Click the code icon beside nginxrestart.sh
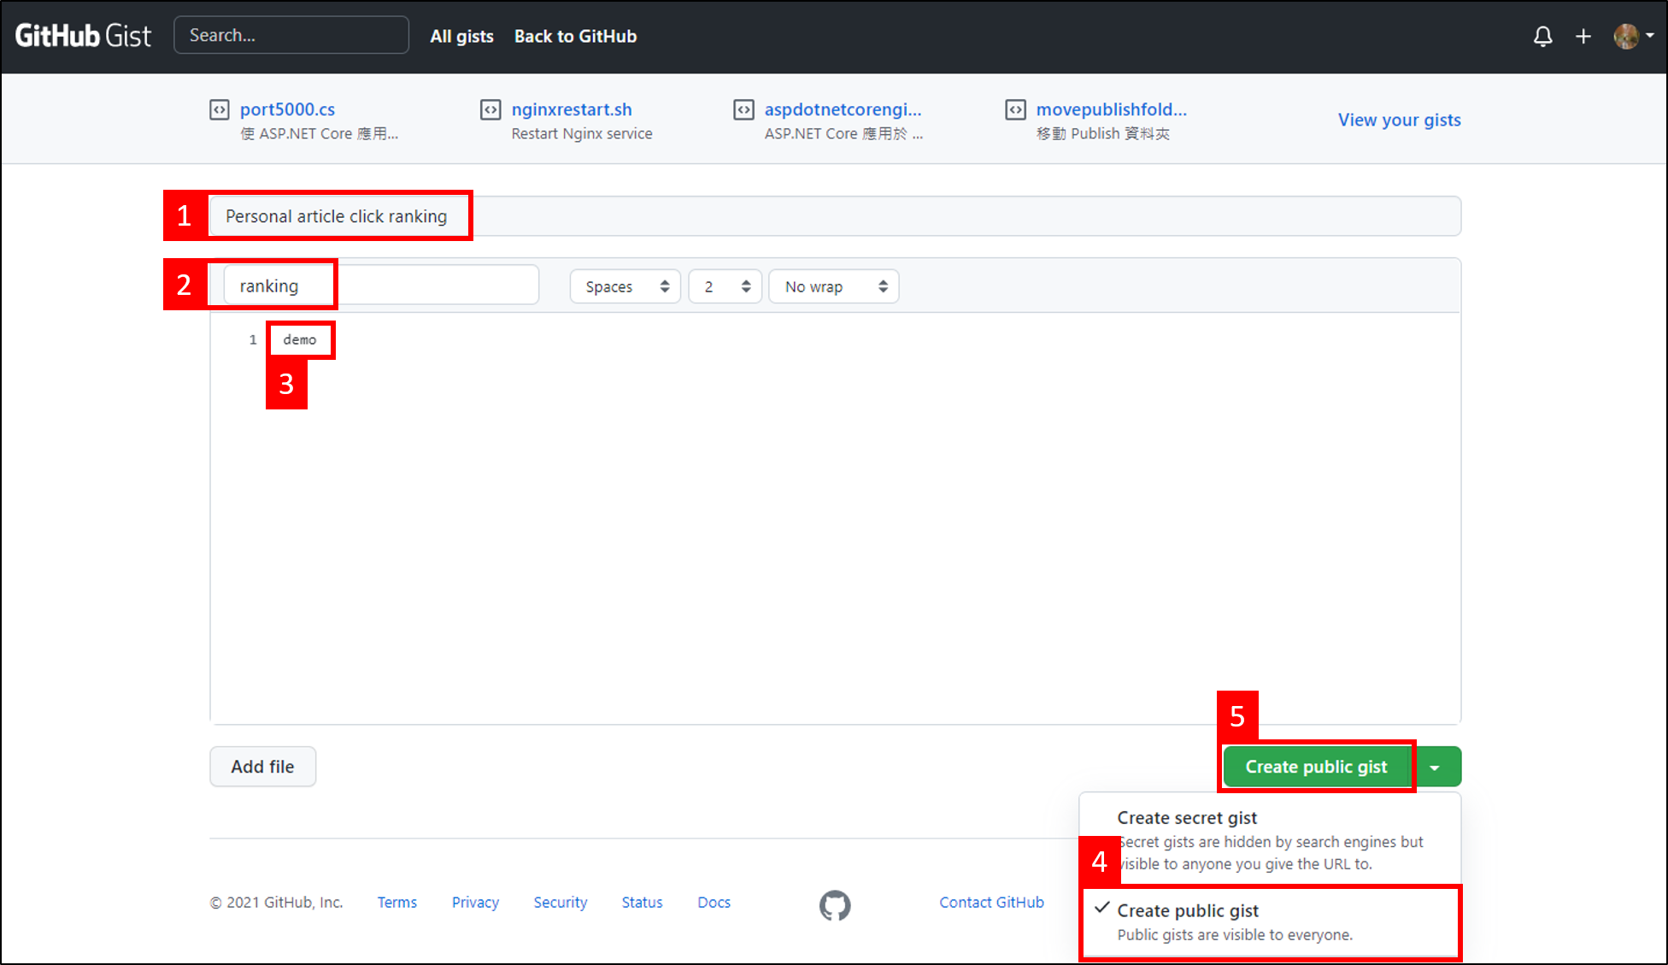Screen dimensions: 1668x965 pyautogui.click(x=490, y=109)
